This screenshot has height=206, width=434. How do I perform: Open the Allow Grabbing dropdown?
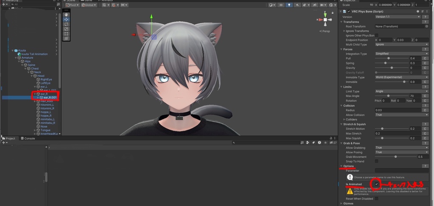tap(402, 148)
